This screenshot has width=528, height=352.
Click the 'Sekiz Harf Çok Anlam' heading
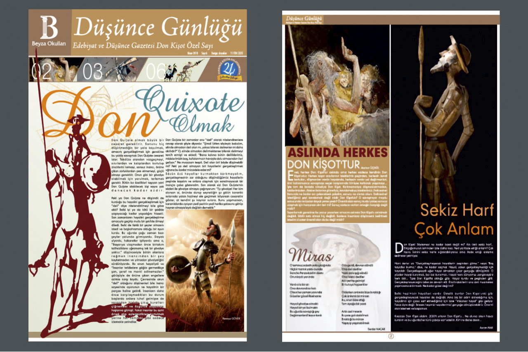pyautogui.click(x=457, y=219)
